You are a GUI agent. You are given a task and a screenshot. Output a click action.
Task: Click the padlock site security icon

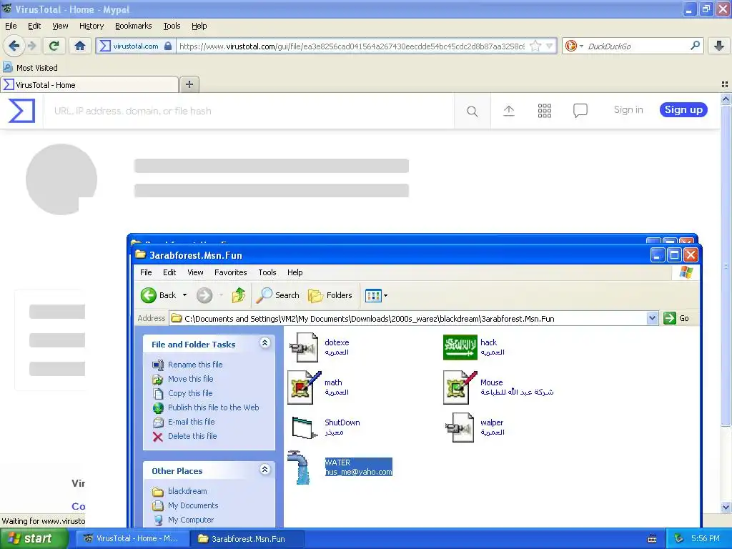pos(168,46)
